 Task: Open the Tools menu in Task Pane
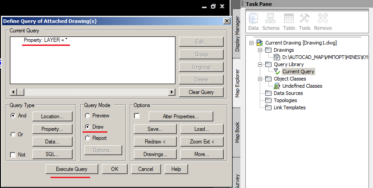(x=304, y=22)
